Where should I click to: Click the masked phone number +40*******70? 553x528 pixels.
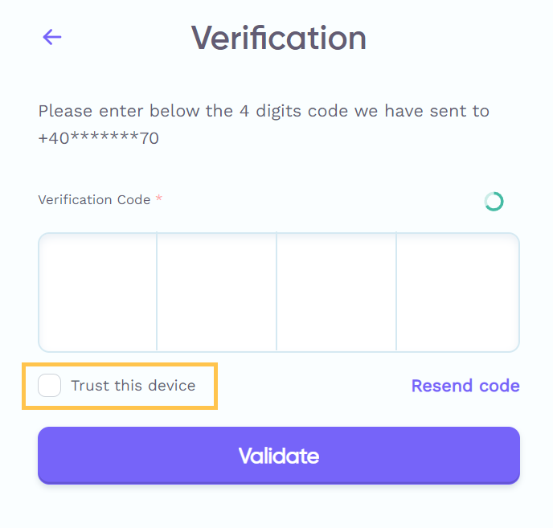point(98,138)
